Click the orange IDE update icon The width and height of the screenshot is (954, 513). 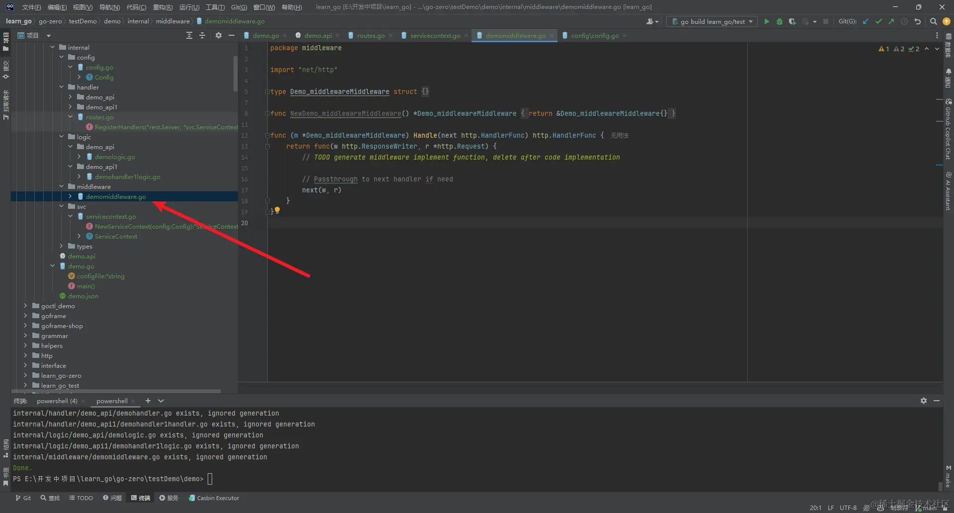[947, 21]
